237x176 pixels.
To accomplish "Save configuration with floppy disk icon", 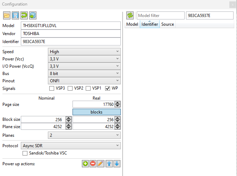I will point(15,15).
